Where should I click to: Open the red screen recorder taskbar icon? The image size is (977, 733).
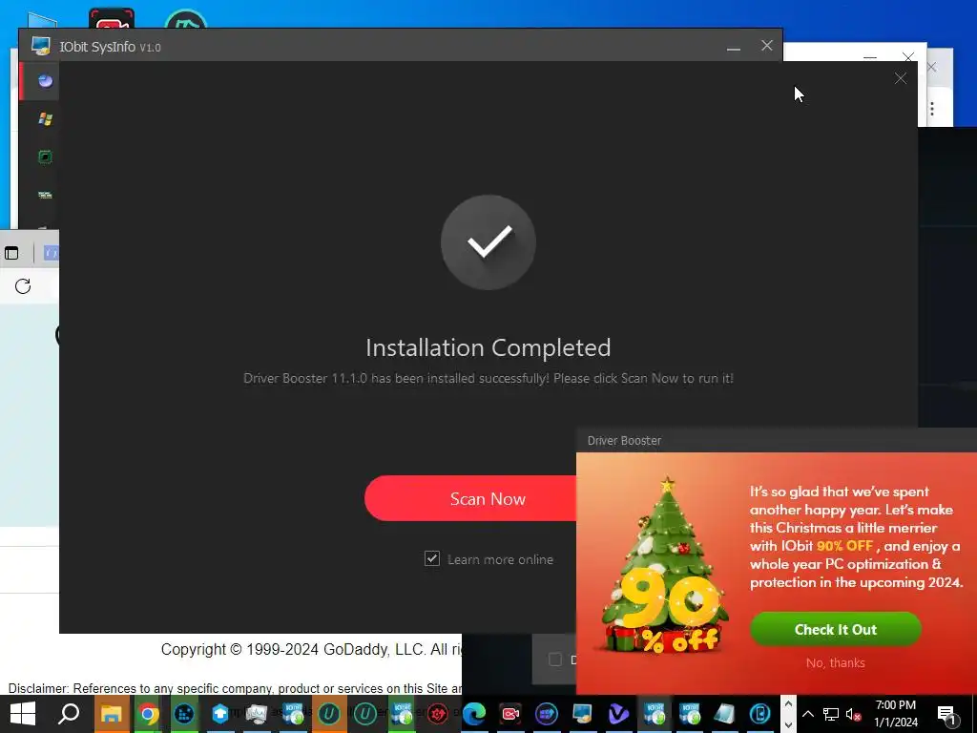[x=510, y=714]
